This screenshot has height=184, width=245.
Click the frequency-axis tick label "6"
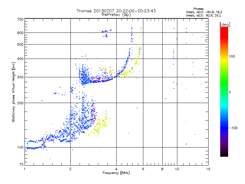143,169
